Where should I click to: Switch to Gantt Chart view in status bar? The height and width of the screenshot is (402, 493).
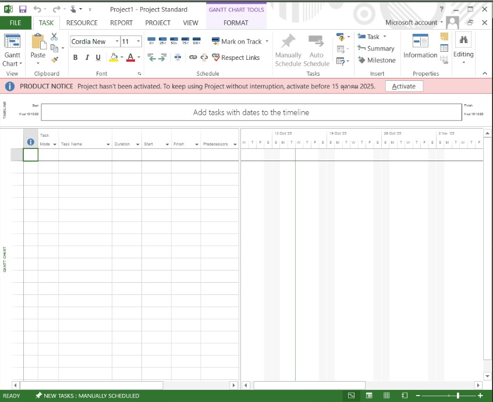(351, 396)
